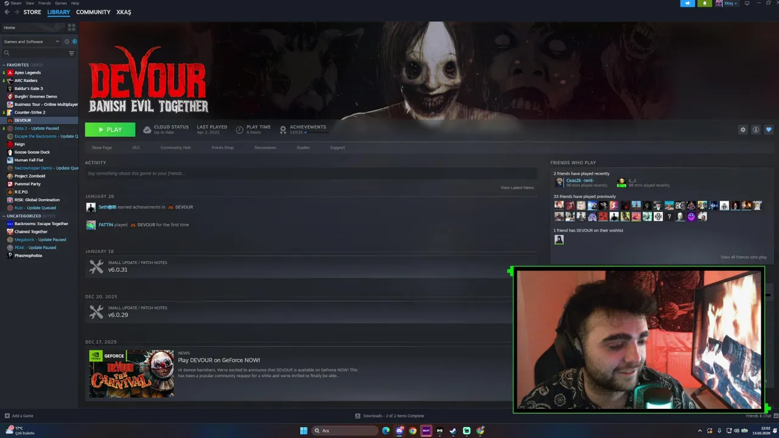The width and height of the screenshot is (779, 438).
Task: Open the Games menu
Action: (x=61, y=3)
